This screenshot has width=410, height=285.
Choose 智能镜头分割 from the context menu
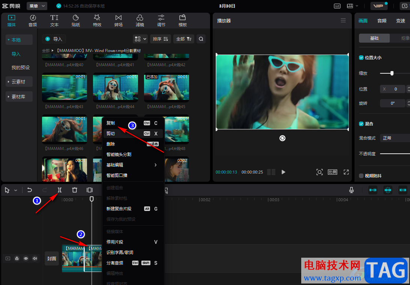click(x=134, y=154)
